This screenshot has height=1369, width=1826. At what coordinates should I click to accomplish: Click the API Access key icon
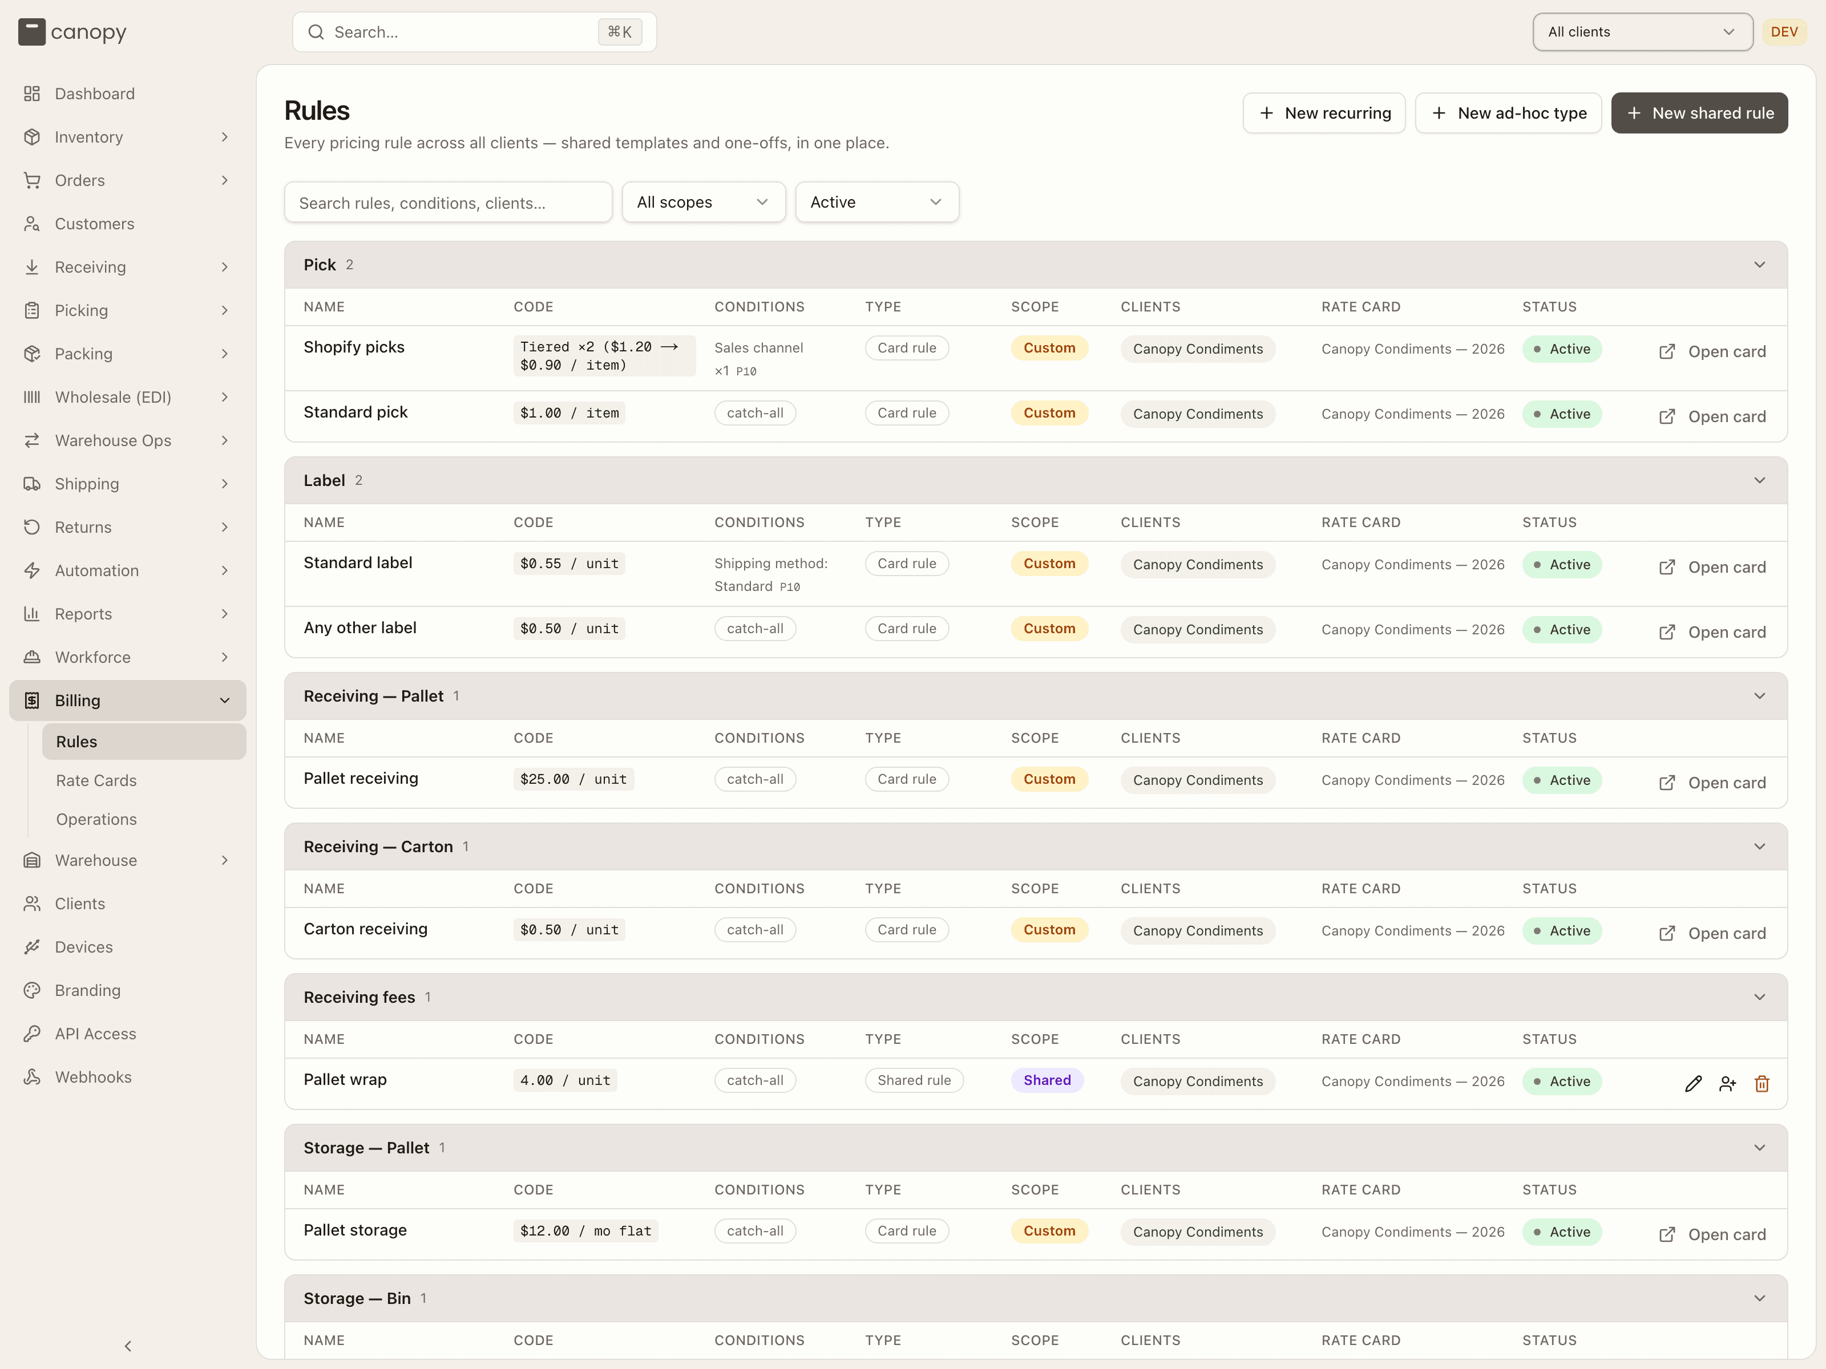(x=32, y=1033)
